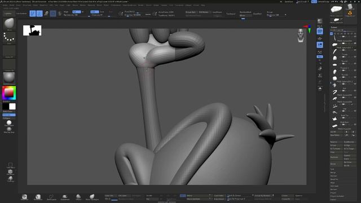Select the black secondary color swatch
361x203 pixels.
coord(6,107)
